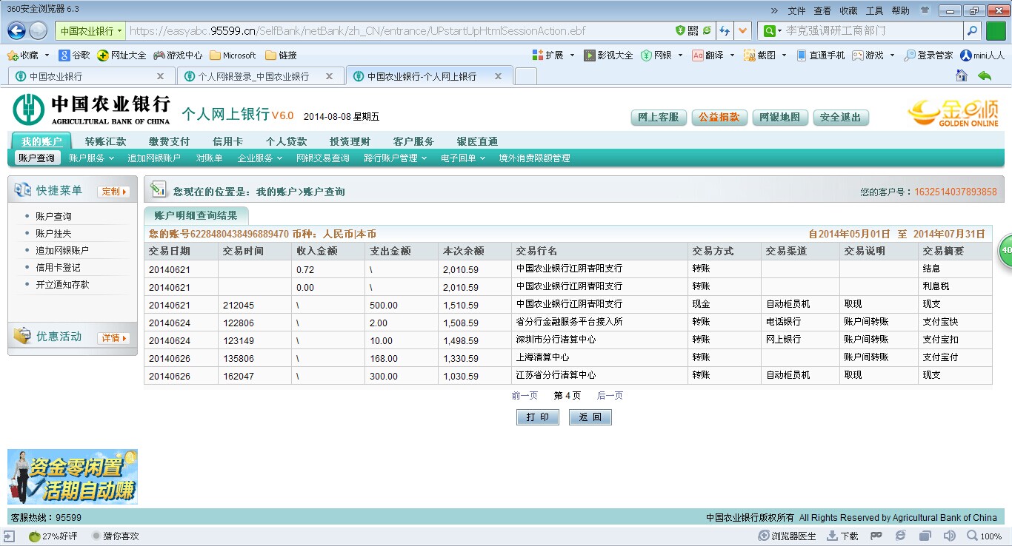
Task: Click the 下载 download icon
Action: pyautogui.click(x=842, y=536)
